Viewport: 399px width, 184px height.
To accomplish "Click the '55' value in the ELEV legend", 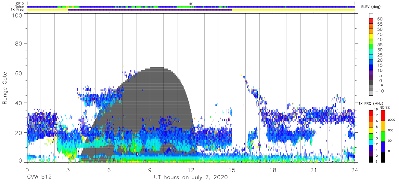I will click(x=380, y=24).
